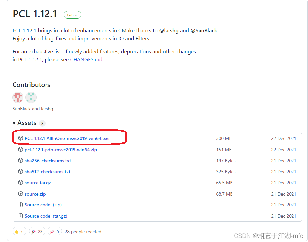The width and height of the screenshot is (308, 242).
Task: Download Source code (tar.gz)
Action: 46,216
